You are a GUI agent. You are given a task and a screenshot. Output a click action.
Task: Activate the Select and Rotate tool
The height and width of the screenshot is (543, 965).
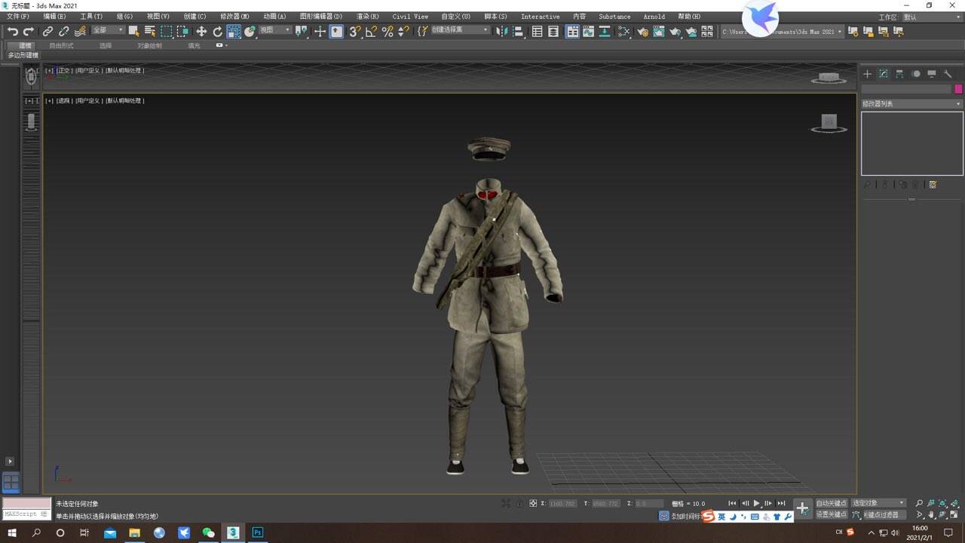pyautogui.click(x=218, y=32)
